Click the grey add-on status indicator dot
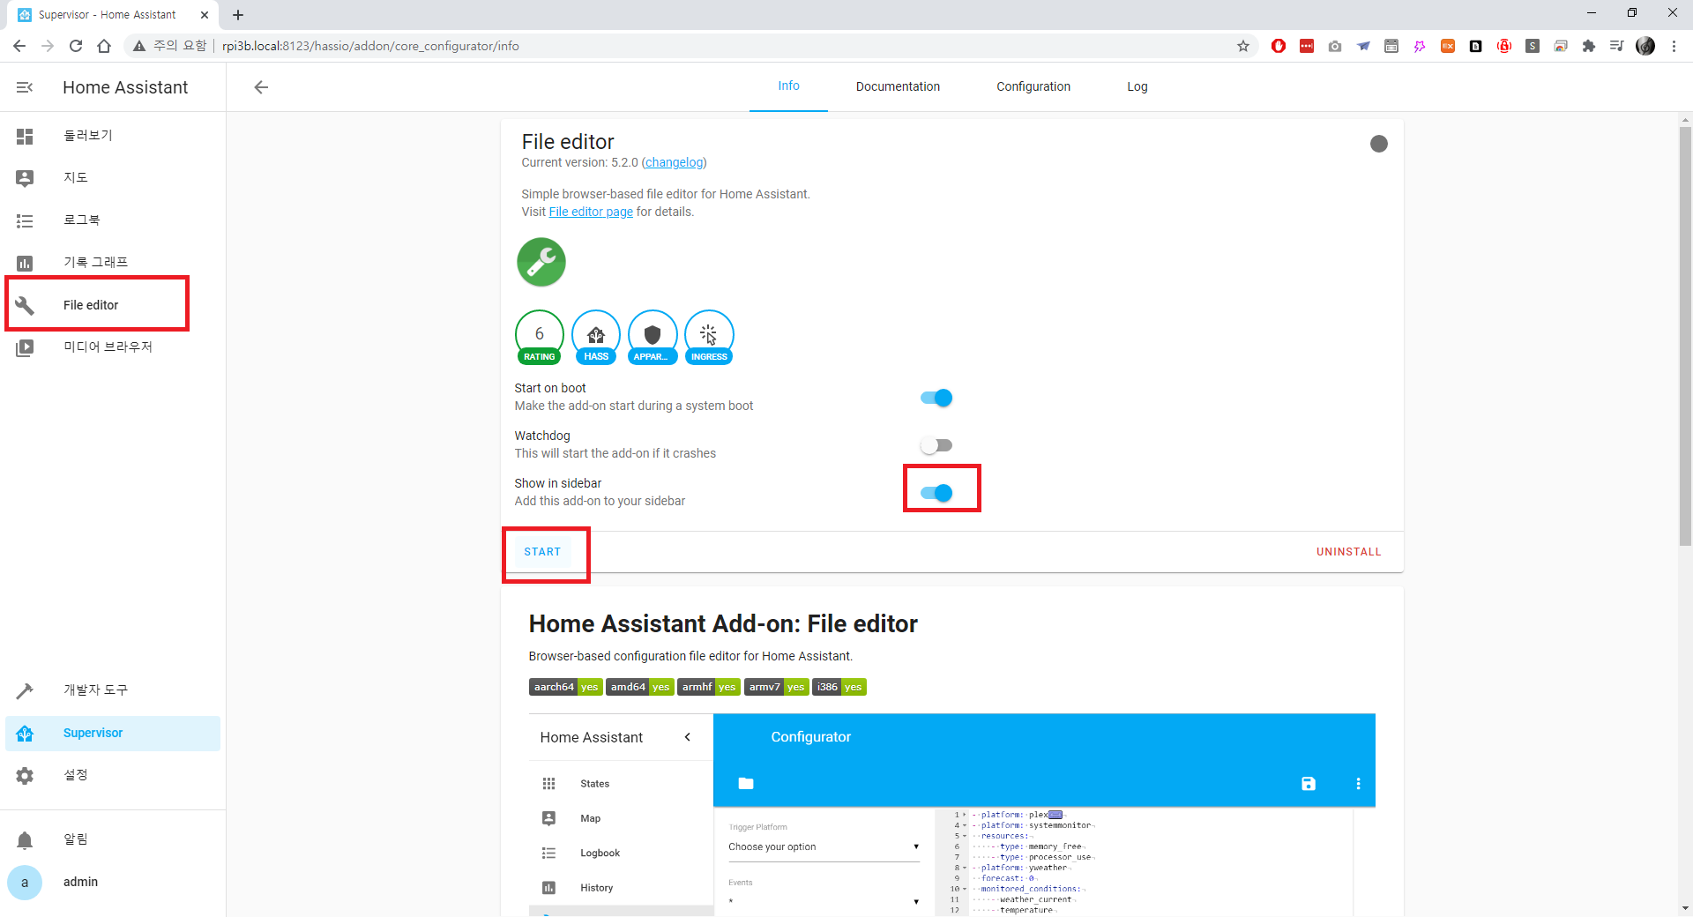The width and height of the screenshot is (1693, 917). coord(1379,144)
